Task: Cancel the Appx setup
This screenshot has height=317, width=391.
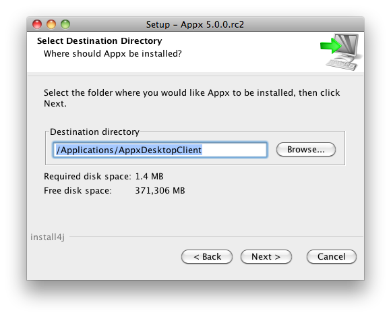Action: pyautogui.click(x=332, y=257)
